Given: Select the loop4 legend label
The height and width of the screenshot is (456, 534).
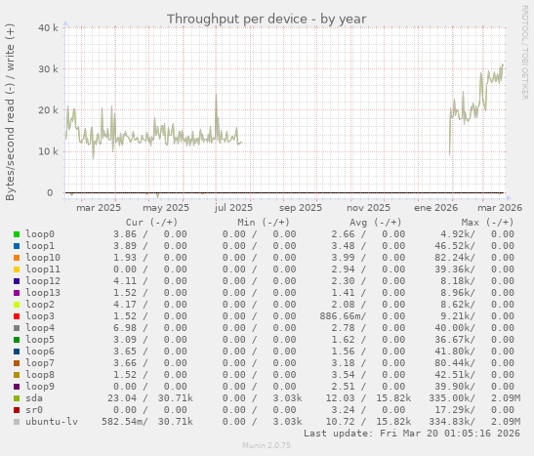Looking at the screenshot, I should (x=40, y=328).
